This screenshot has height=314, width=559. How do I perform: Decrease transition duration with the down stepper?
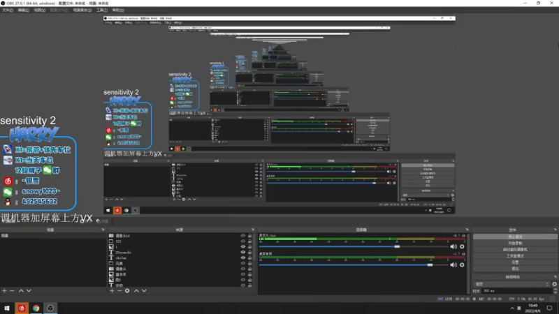[x=555, y=292]
